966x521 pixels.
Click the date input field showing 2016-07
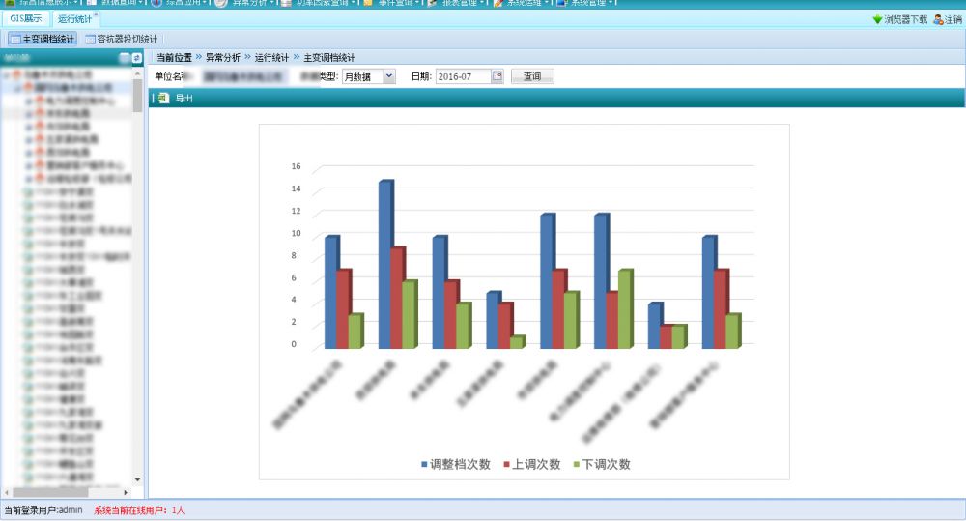click(463, 76)
